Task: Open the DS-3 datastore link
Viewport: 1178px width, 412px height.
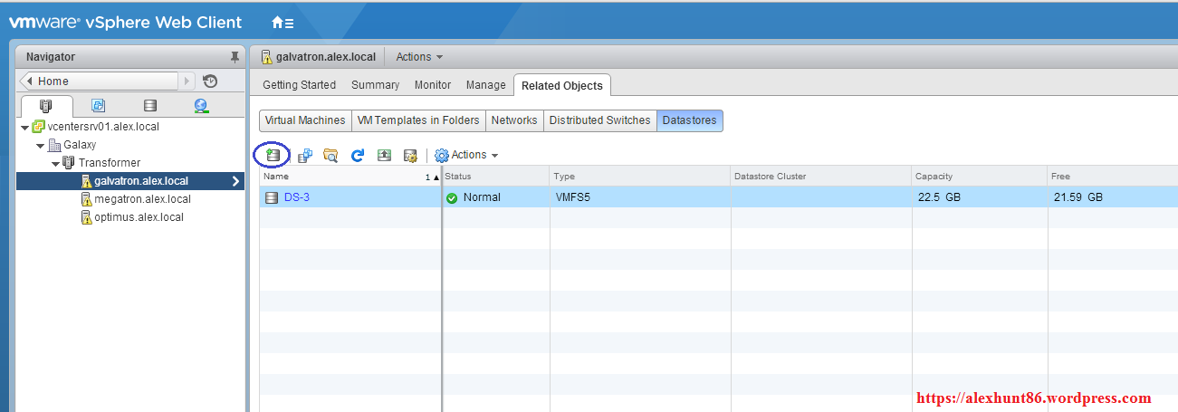Action: pyautogui.click(x=297, y=197)
